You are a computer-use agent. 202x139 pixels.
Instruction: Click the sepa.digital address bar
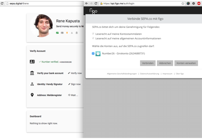point(44,4)
